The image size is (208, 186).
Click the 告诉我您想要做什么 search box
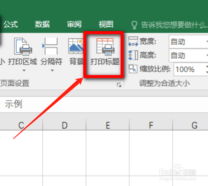[x=174, y=25]
